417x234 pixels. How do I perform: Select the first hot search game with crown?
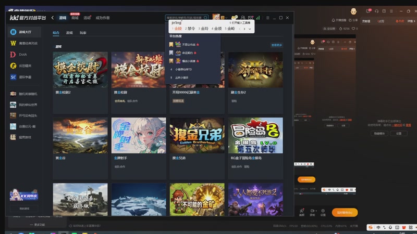pyautogui.click(x=193, y=45)
